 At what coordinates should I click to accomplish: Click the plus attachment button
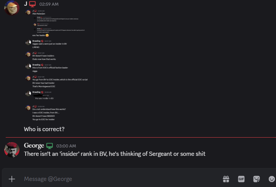12,179
